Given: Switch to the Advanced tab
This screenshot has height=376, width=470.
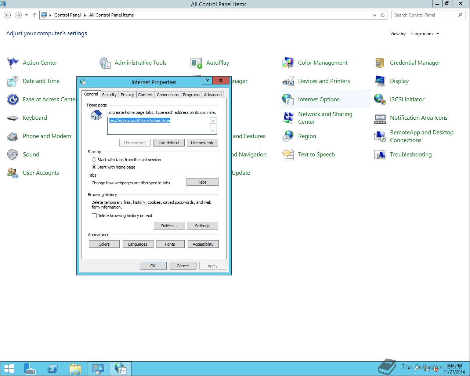Looking at the screenshot, I should (x=213, y=95).
